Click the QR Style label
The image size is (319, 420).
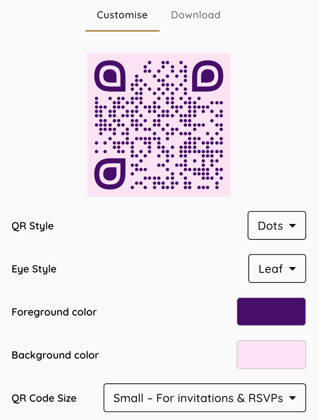33,226
